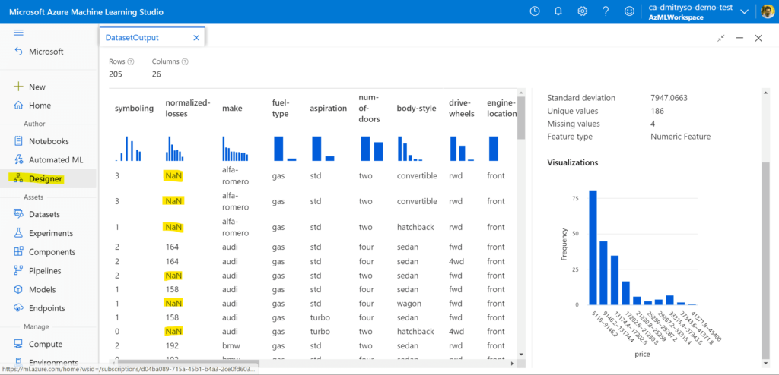779x375 pixels.
Task: Click the help question mark icon
Action: (606, 11)
